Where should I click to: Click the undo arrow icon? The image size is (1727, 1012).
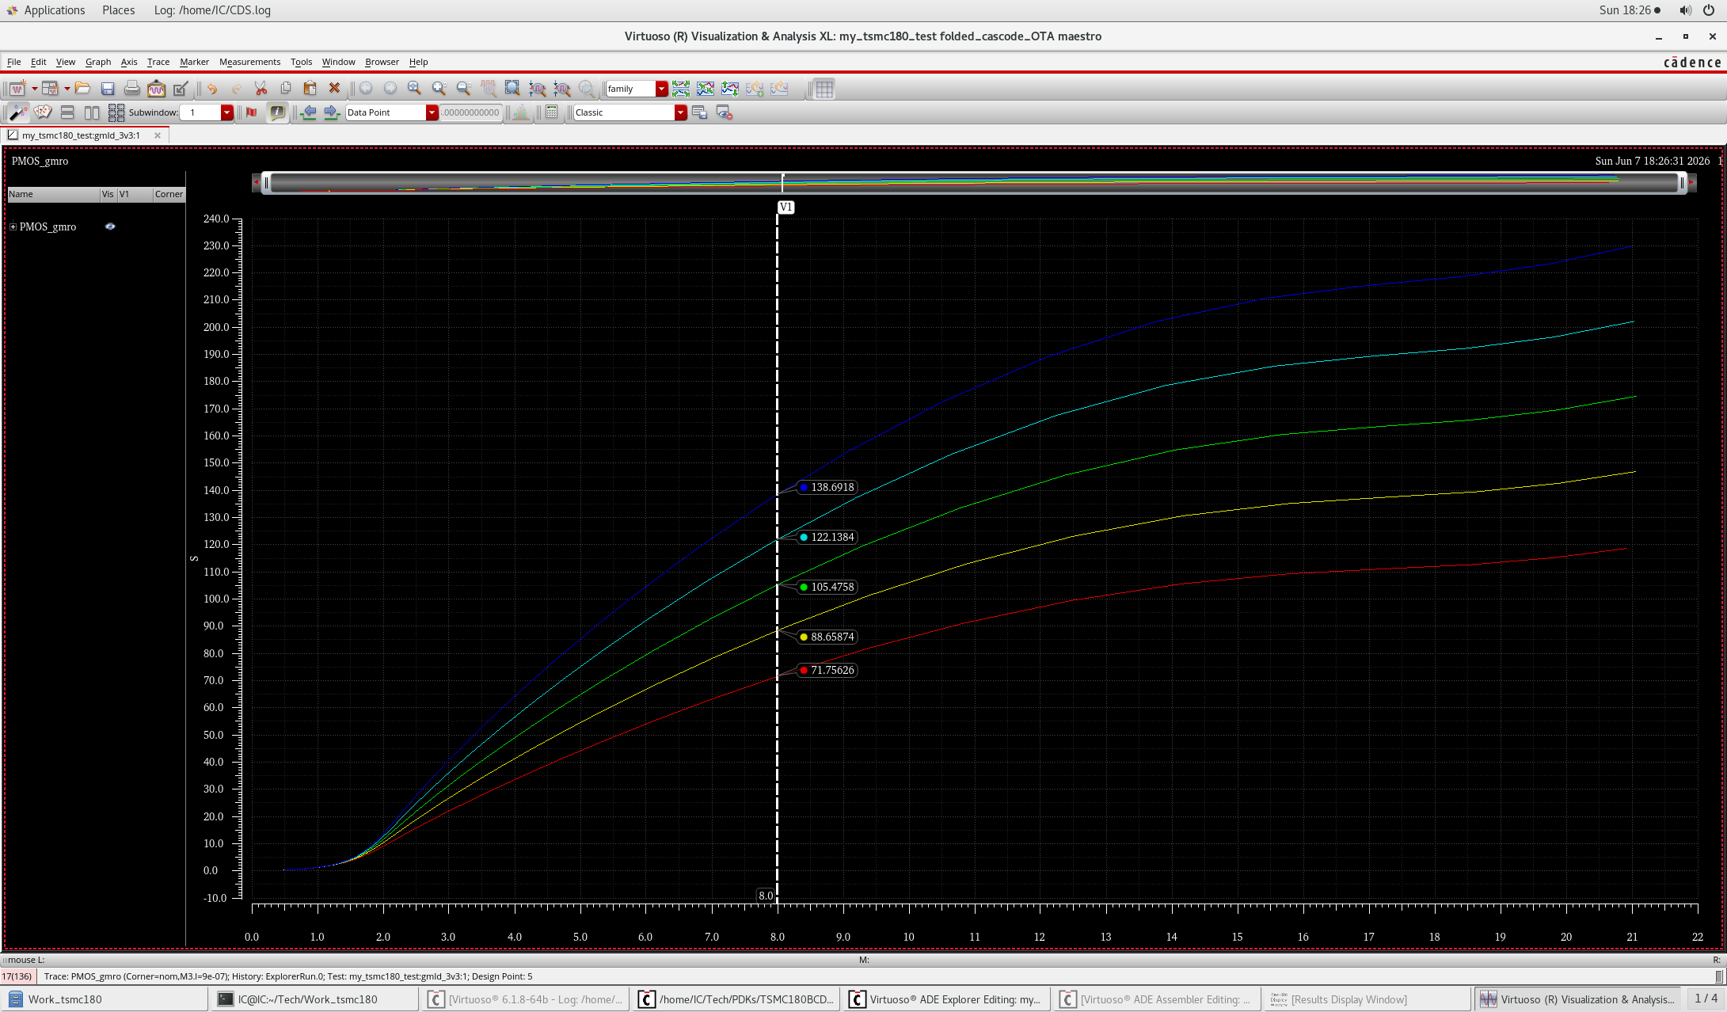point(212,89)
